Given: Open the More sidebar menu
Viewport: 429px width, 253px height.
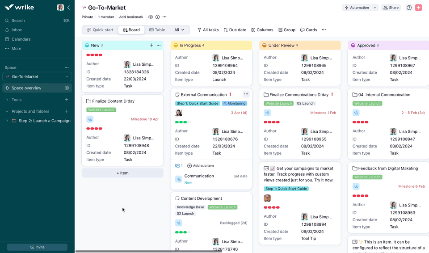Looking at the screenshot, I should pyautogui.click(x=16, y=48).
